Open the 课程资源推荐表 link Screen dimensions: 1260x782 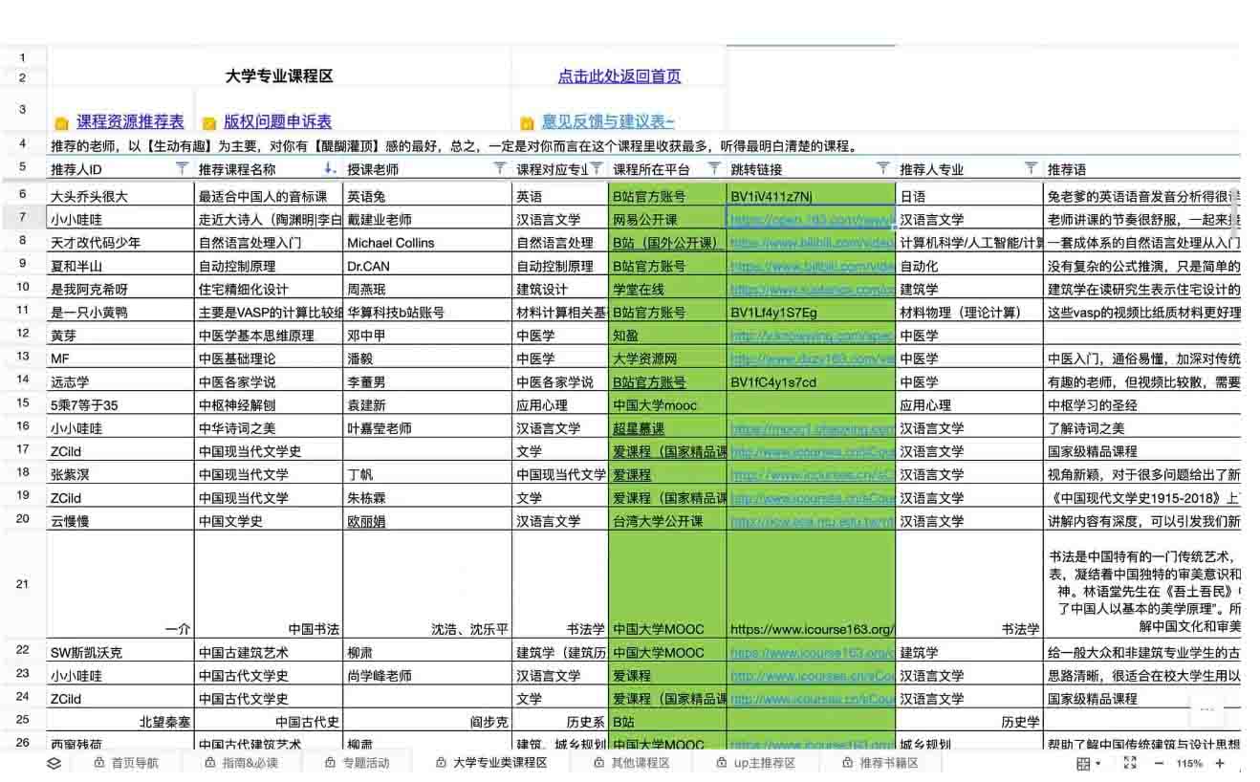click(130, 121)
